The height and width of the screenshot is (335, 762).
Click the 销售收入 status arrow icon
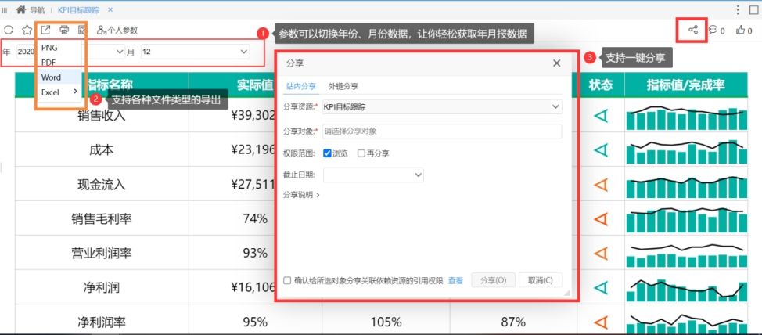point(601,116)
